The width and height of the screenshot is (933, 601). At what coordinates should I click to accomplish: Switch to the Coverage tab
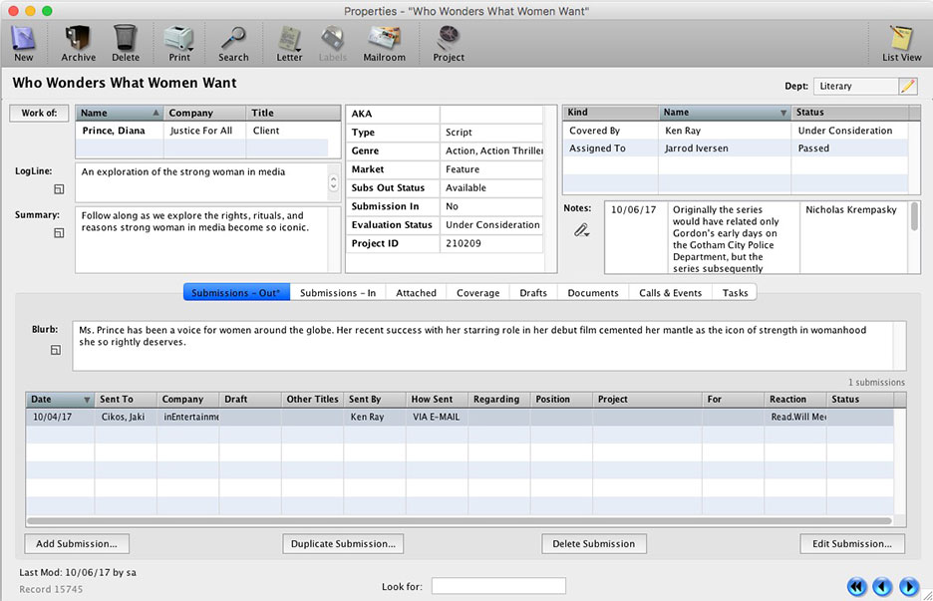[x=477, y=292]
